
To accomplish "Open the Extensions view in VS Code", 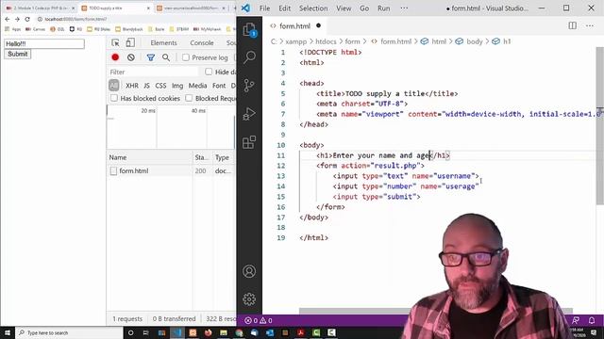I will click(249, 142).
